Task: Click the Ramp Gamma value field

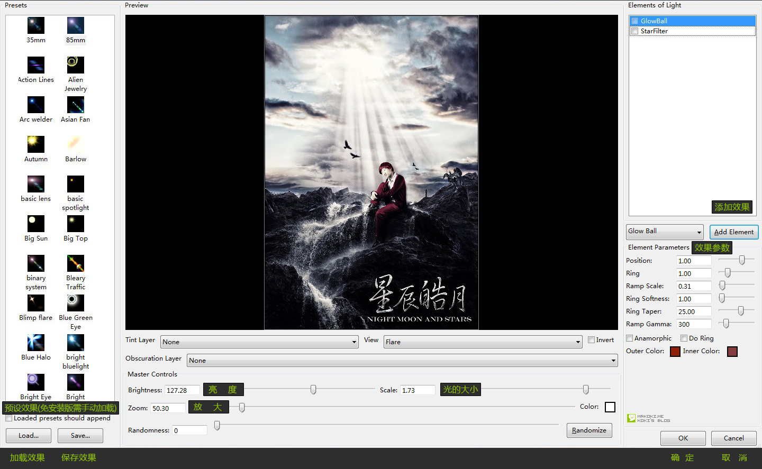Action: 694,324
